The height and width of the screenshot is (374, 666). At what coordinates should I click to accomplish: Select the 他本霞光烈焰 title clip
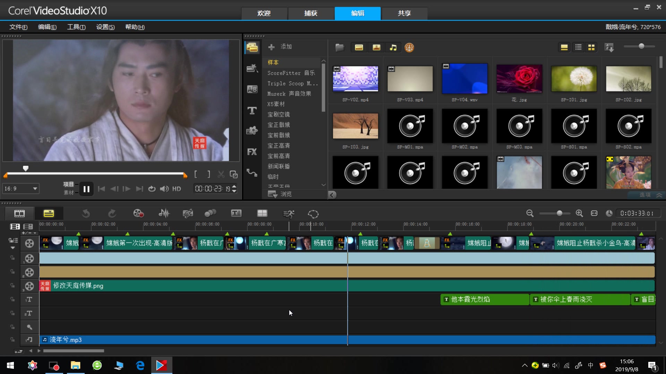pos(485,299)
